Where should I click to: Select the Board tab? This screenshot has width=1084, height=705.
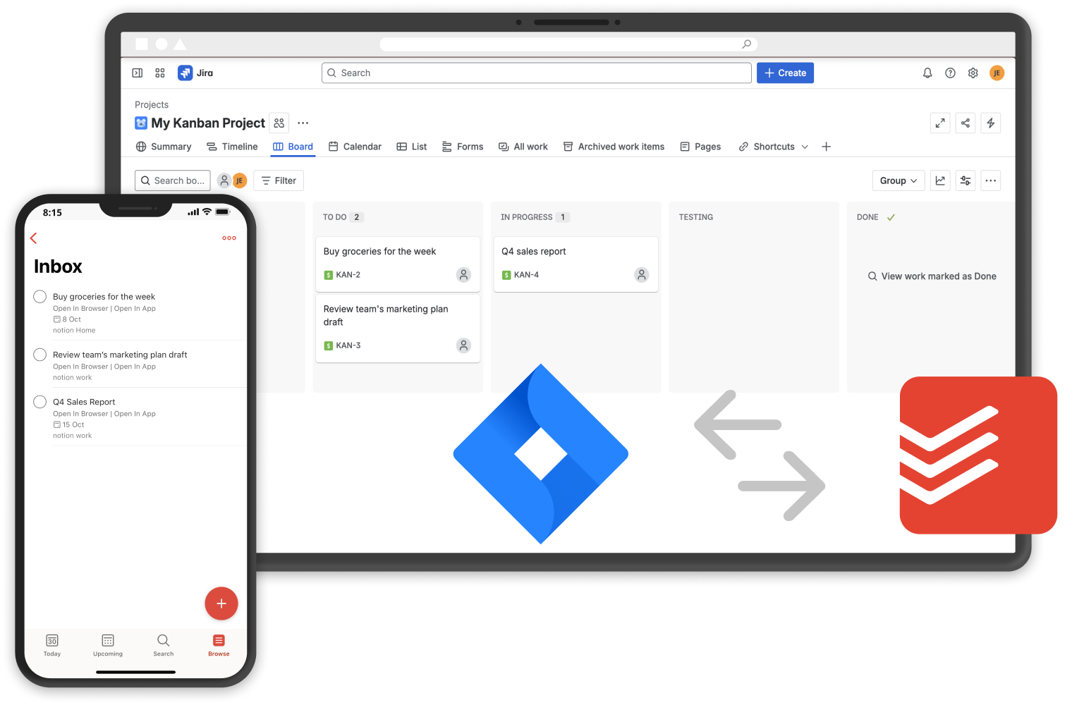[x=293, y=147]
